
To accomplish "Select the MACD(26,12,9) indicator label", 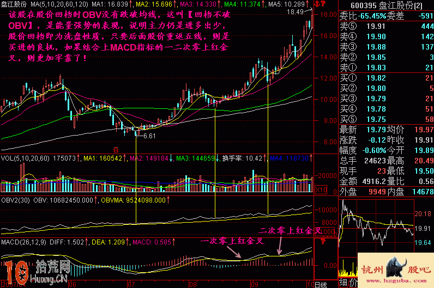I will (x=24, y=242).
